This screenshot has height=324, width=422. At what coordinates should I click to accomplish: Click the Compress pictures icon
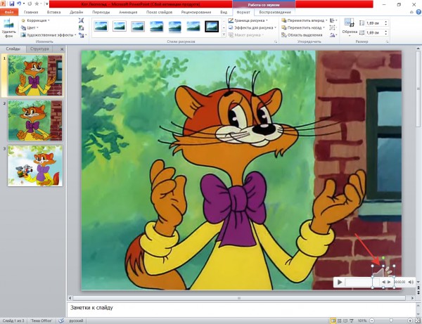82,20
